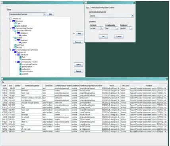Click Cancel in Add Criteria dialog
Screen dimensions: 170x146
[x=119, y=36]
